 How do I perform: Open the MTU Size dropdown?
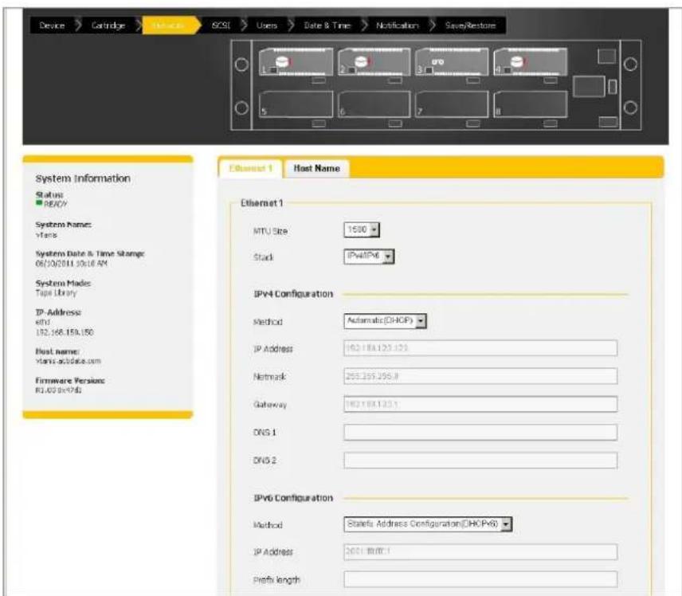[362, 229]
